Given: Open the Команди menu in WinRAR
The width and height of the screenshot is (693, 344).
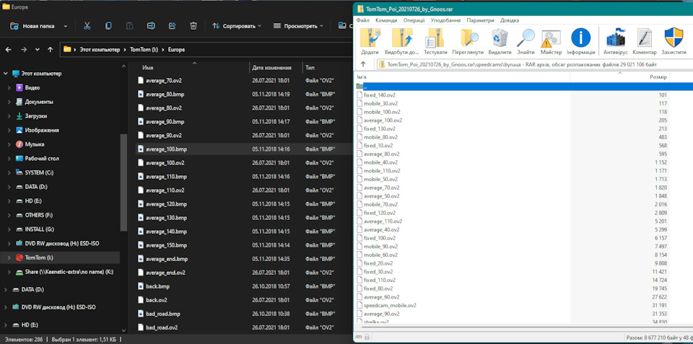Looking at the screenshot, I should pos(385,20).
